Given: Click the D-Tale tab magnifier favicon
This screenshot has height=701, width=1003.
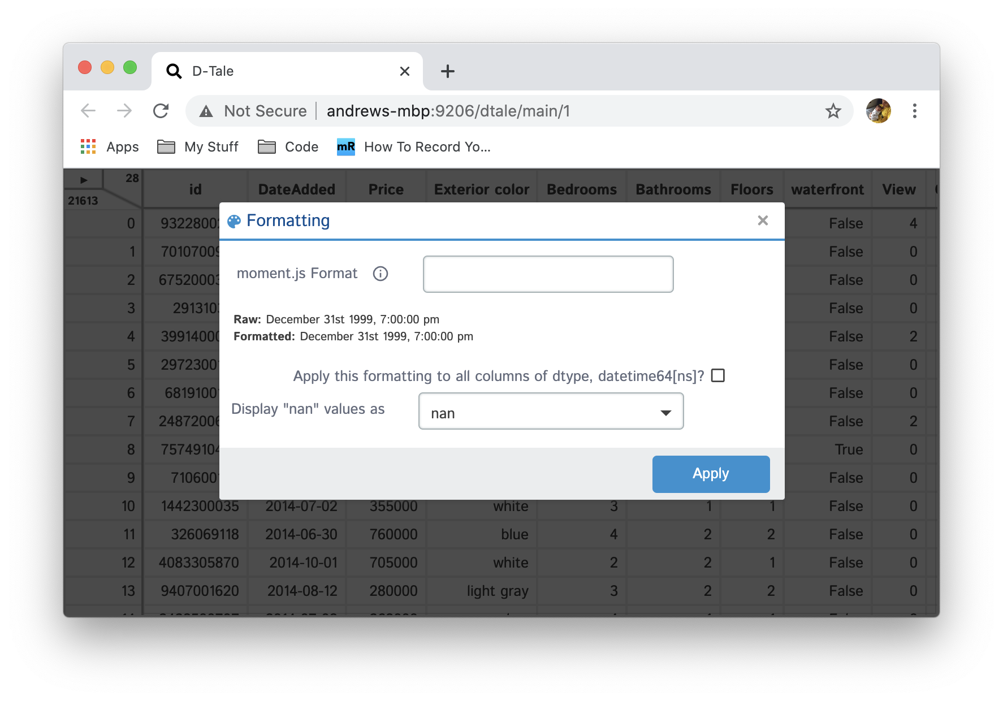Looking at the screenshot, I should tap(174, 71).
